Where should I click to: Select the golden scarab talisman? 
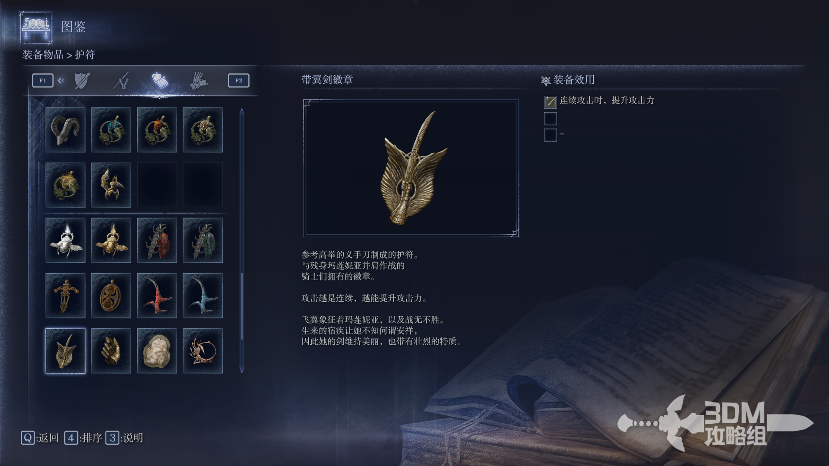[x=111, y=240]
